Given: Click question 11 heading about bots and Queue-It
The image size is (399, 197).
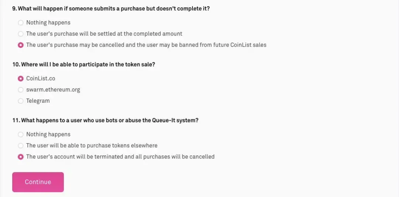Looking at the screenshot, I should 105,120.
